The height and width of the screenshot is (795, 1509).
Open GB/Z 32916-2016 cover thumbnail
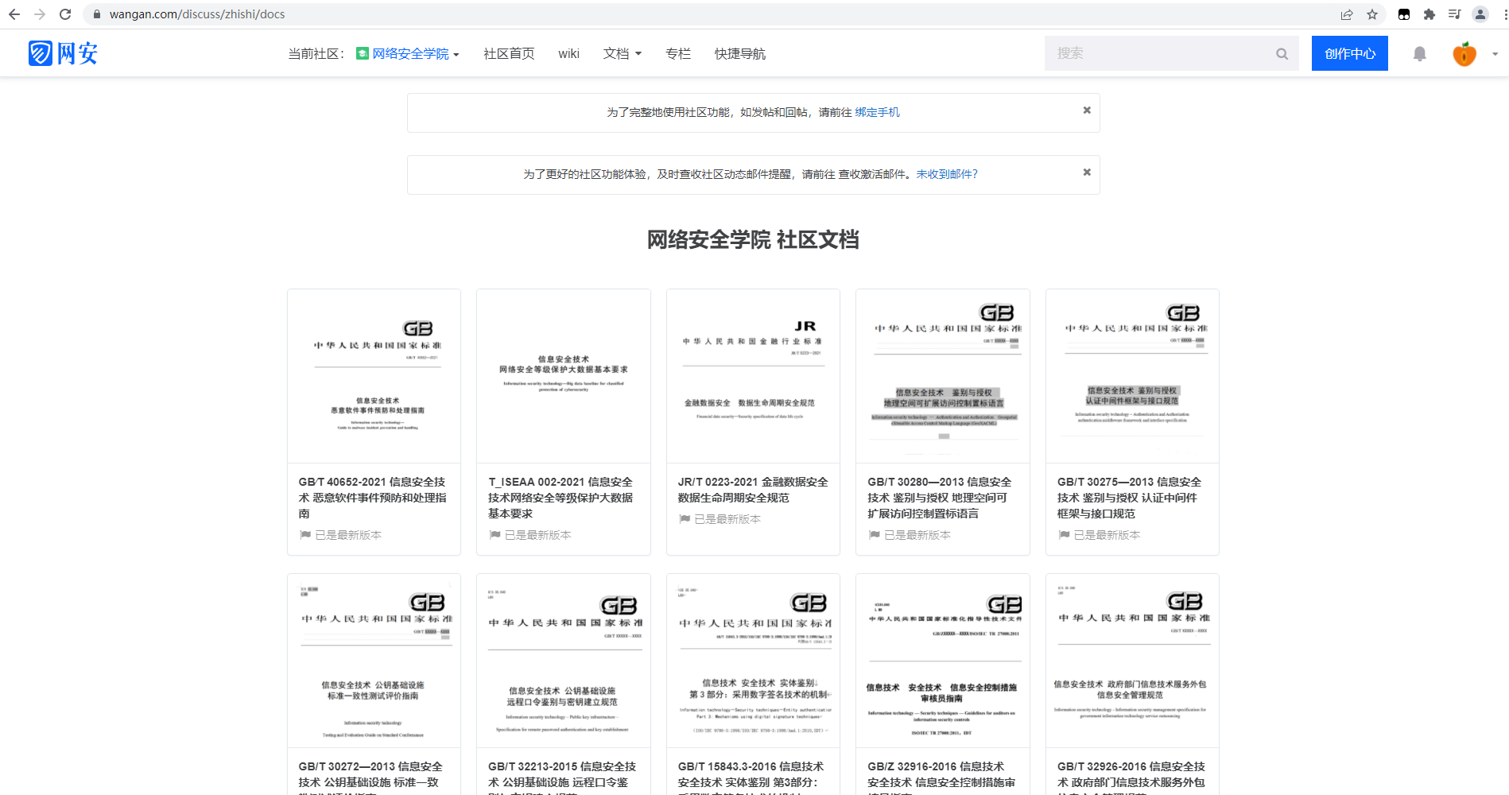pyautogui.click(x=943, y=661)
